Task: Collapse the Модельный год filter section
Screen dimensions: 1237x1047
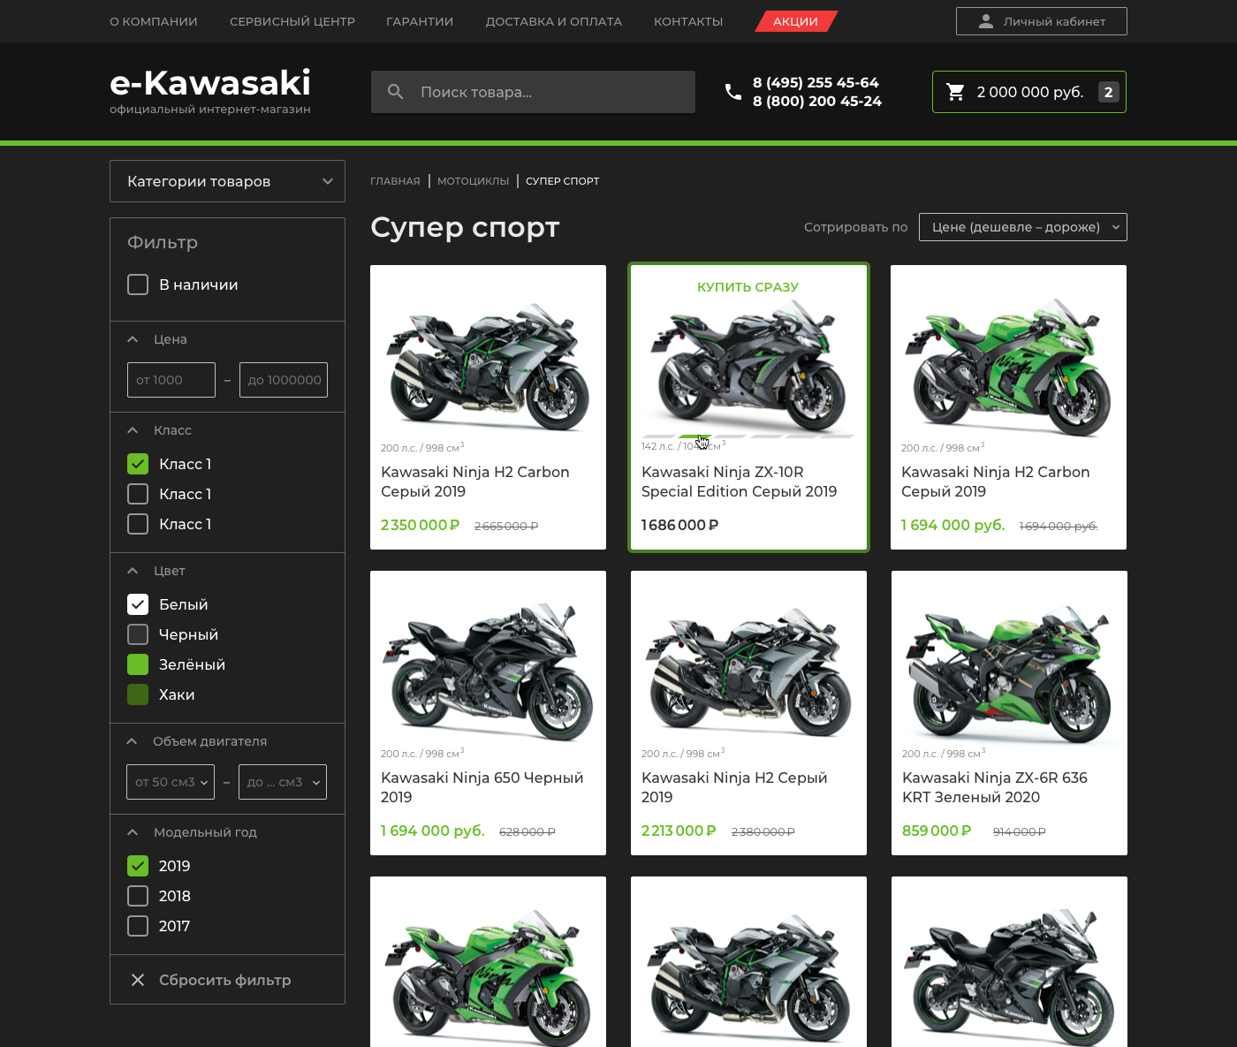Action: 133,832
